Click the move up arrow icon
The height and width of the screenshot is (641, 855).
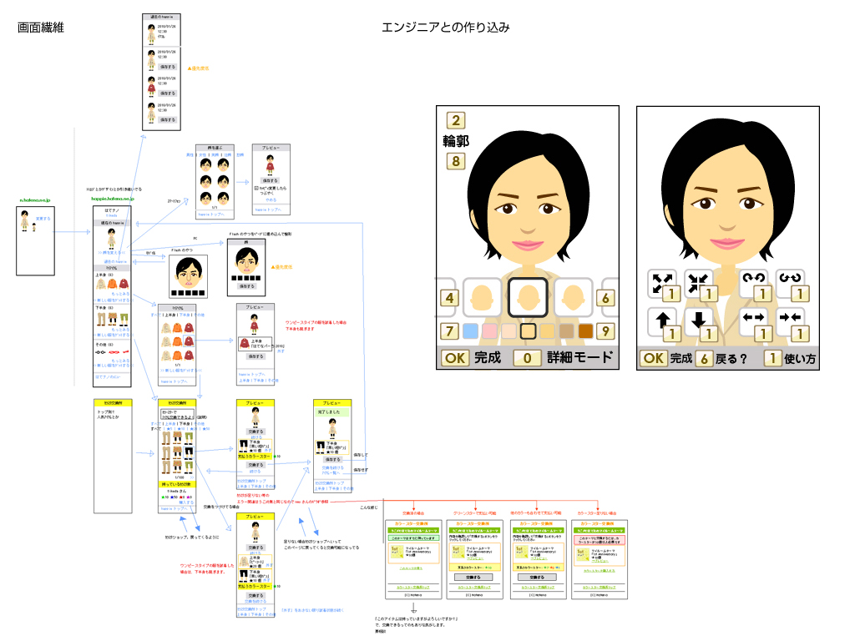662,321
